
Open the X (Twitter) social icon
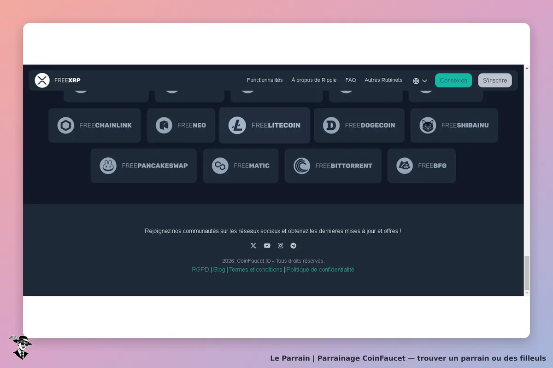tap(253, 246)
